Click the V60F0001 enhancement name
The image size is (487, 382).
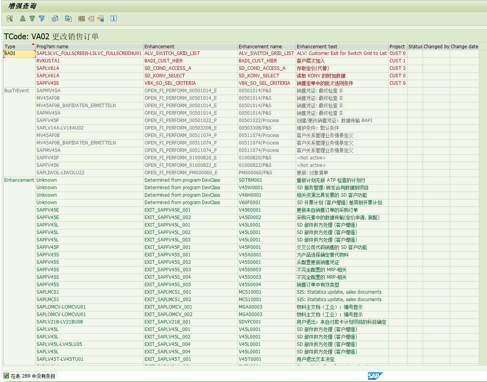tap(267, 203)
